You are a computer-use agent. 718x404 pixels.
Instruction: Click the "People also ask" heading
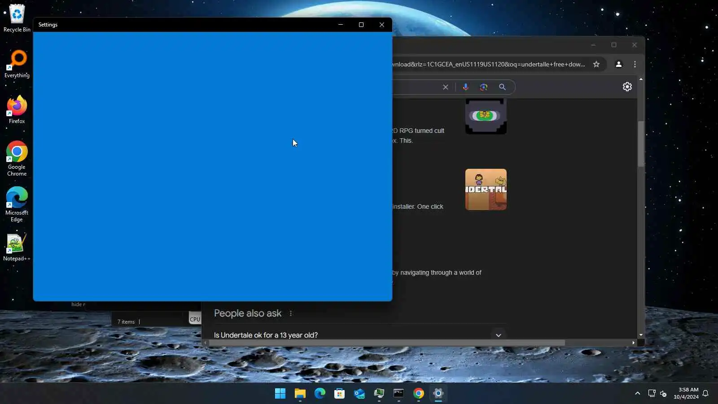[248, 313]
